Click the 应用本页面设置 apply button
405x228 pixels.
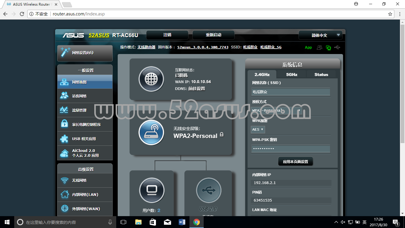tap(296, 161)
